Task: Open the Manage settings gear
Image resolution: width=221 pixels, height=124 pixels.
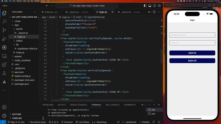Action: pyautogui.click(x=4, y=116)
